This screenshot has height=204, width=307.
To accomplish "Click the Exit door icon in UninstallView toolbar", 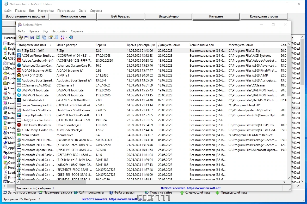I will (71, 37).
